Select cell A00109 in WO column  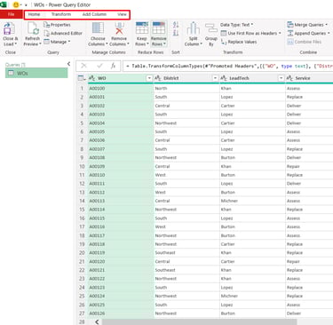pos(121,166)
